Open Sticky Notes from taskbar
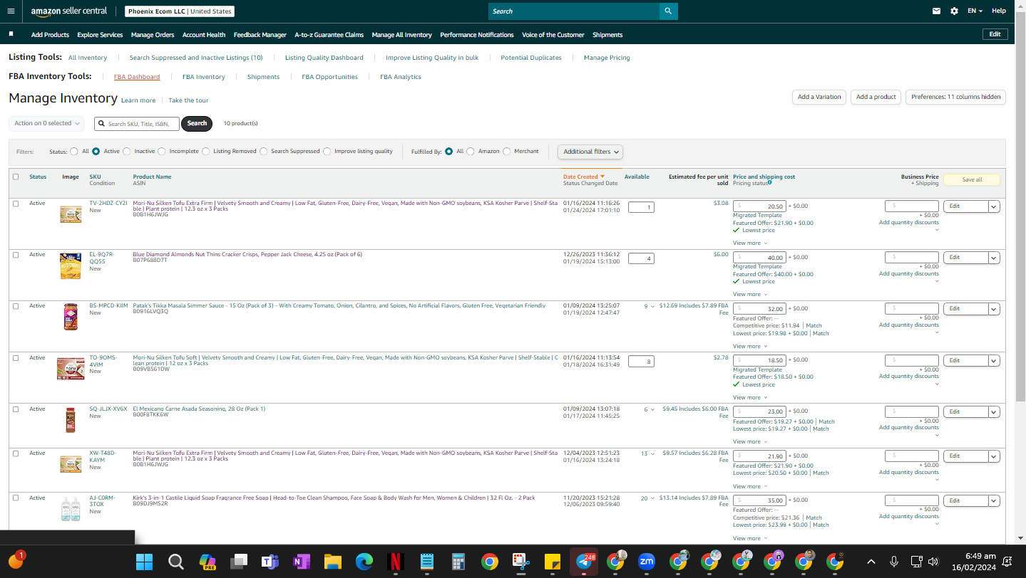The image size is (1026, 578). point(552,562)
